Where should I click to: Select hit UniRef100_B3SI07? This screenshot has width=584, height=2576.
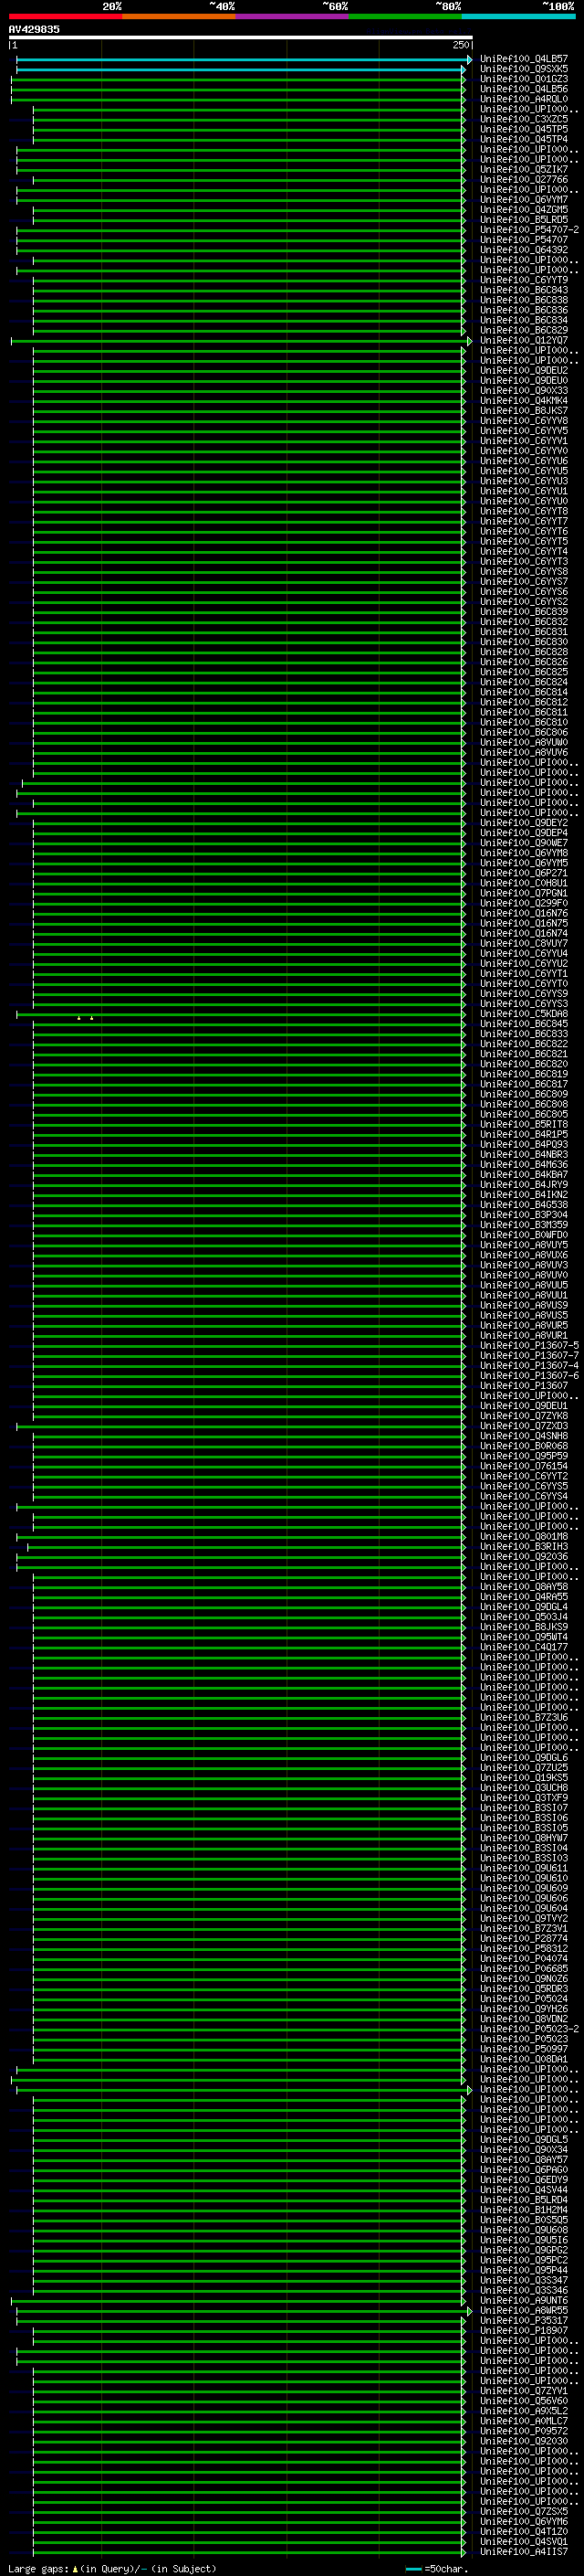tap(524, 1808)
